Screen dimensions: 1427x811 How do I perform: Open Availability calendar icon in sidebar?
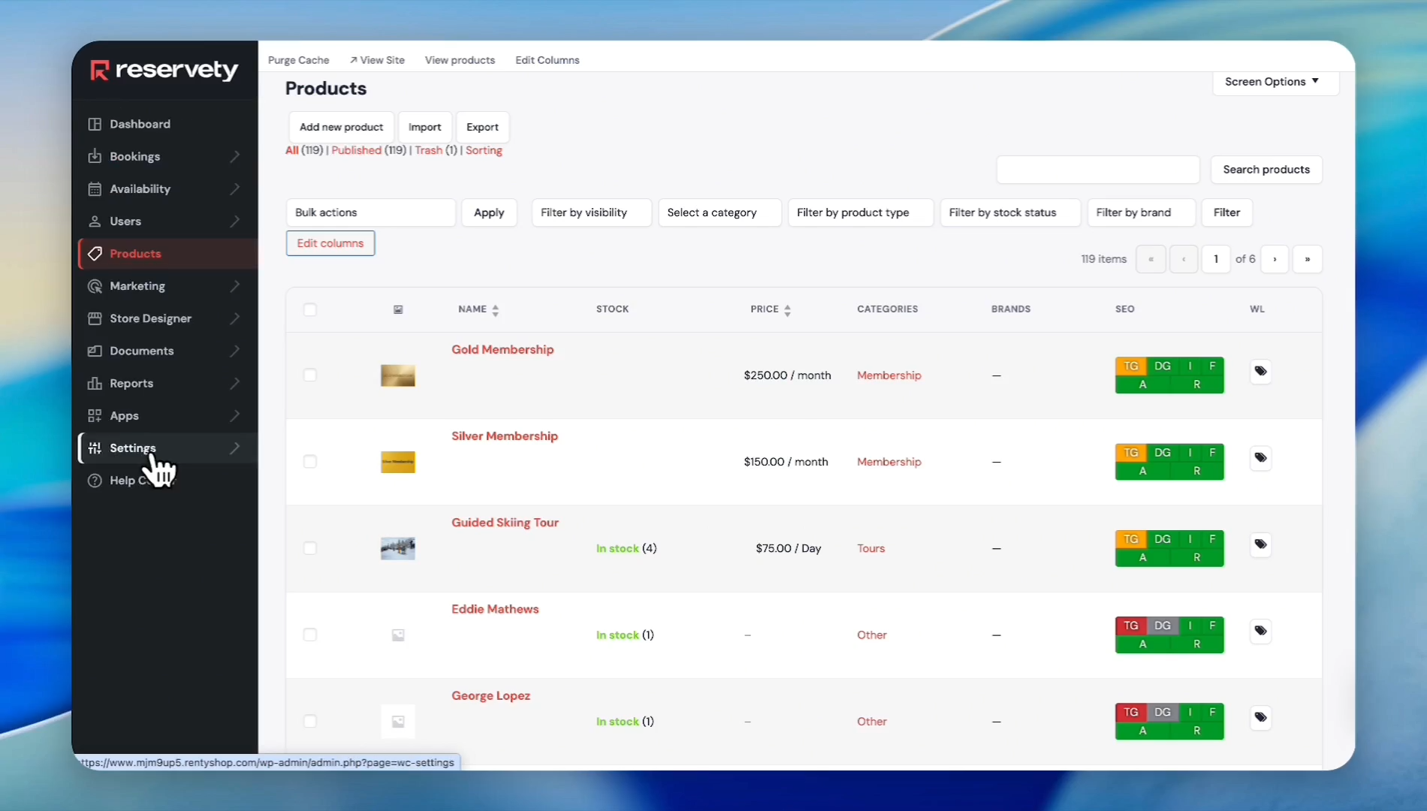(95, 189)
